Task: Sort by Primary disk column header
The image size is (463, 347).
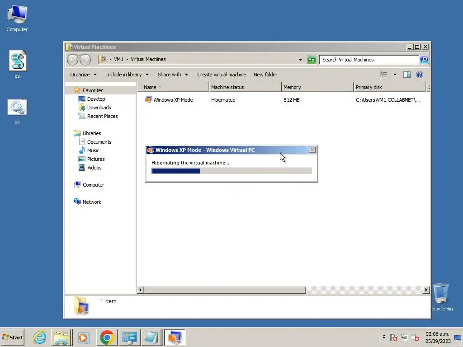Action: pos(390,87)
